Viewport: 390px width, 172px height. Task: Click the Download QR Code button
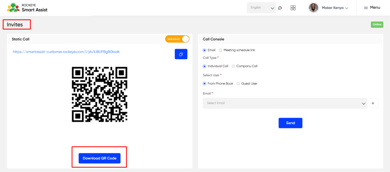(99, 158)
